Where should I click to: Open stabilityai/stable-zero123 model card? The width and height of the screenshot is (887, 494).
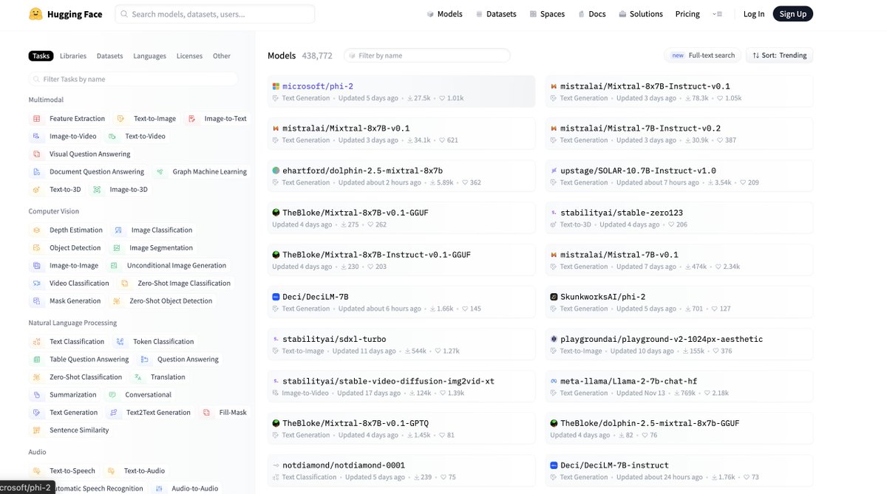pos(679,218)
